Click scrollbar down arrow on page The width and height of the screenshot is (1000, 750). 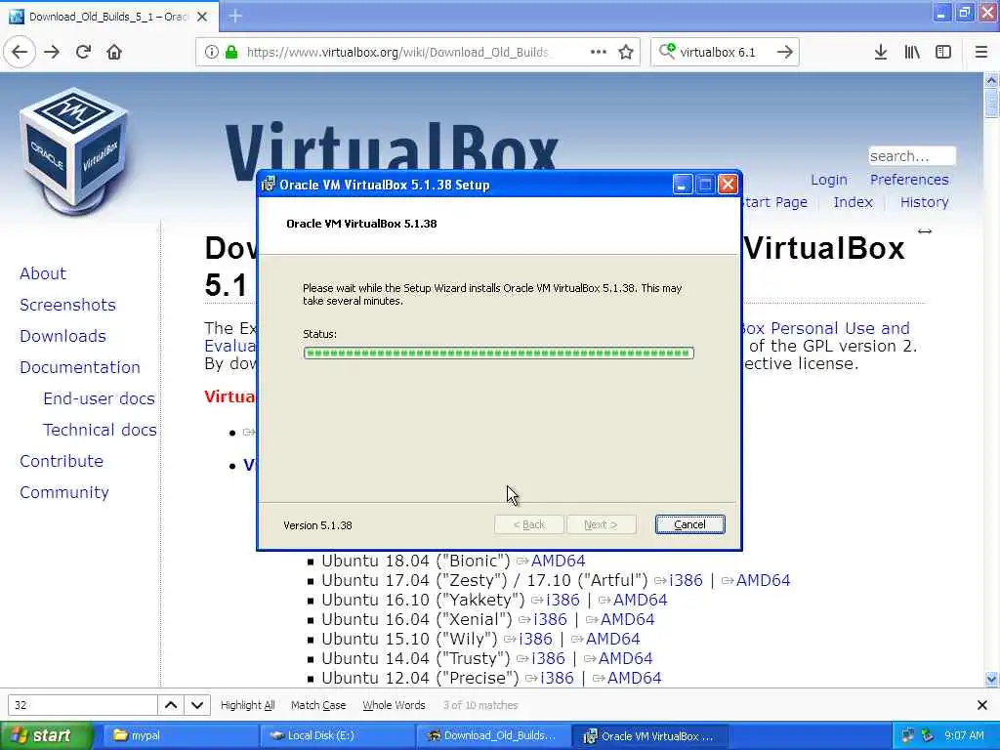point(991,680)
